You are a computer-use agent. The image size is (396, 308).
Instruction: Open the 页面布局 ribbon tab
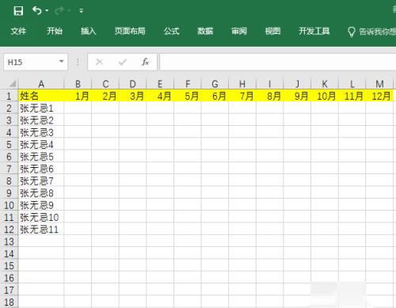[x=130, y=31]
